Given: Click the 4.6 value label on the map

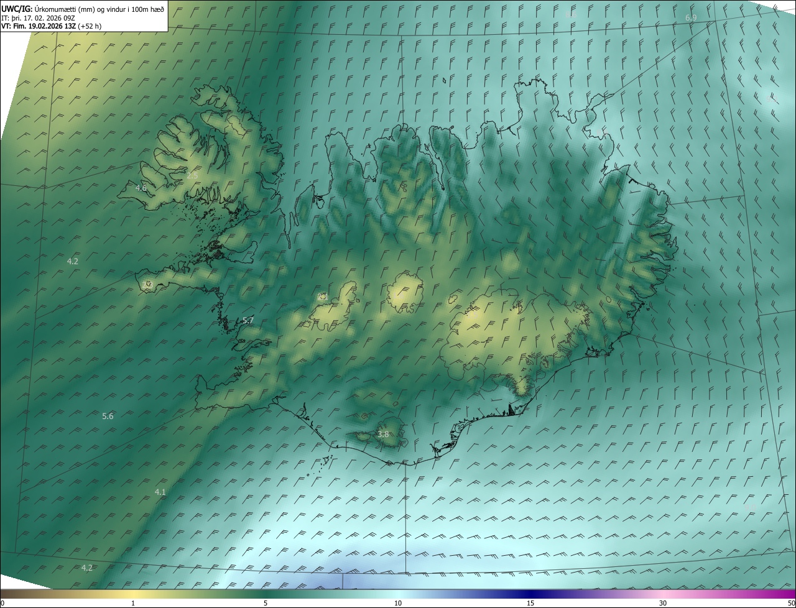Looking at the screenshot, I should coord(141,188).
